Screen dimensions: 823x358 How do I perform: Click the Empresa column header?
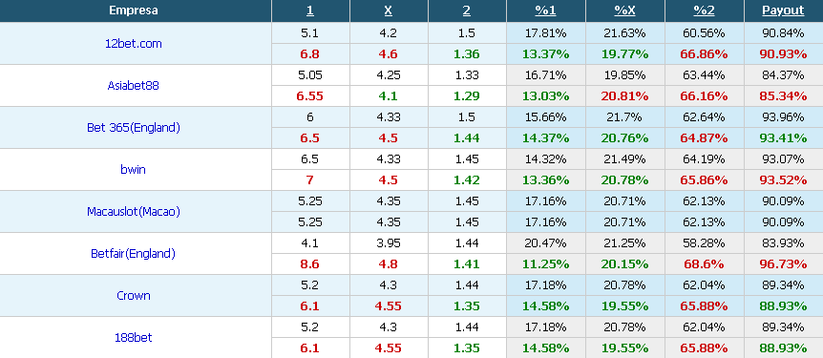134,11
